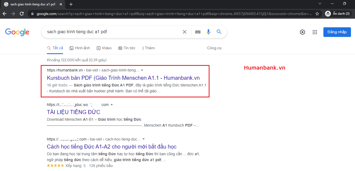Expand dropdown arrow beside second result URL
The width and height of the screenshot is (355, 171).
coord(112,105)
